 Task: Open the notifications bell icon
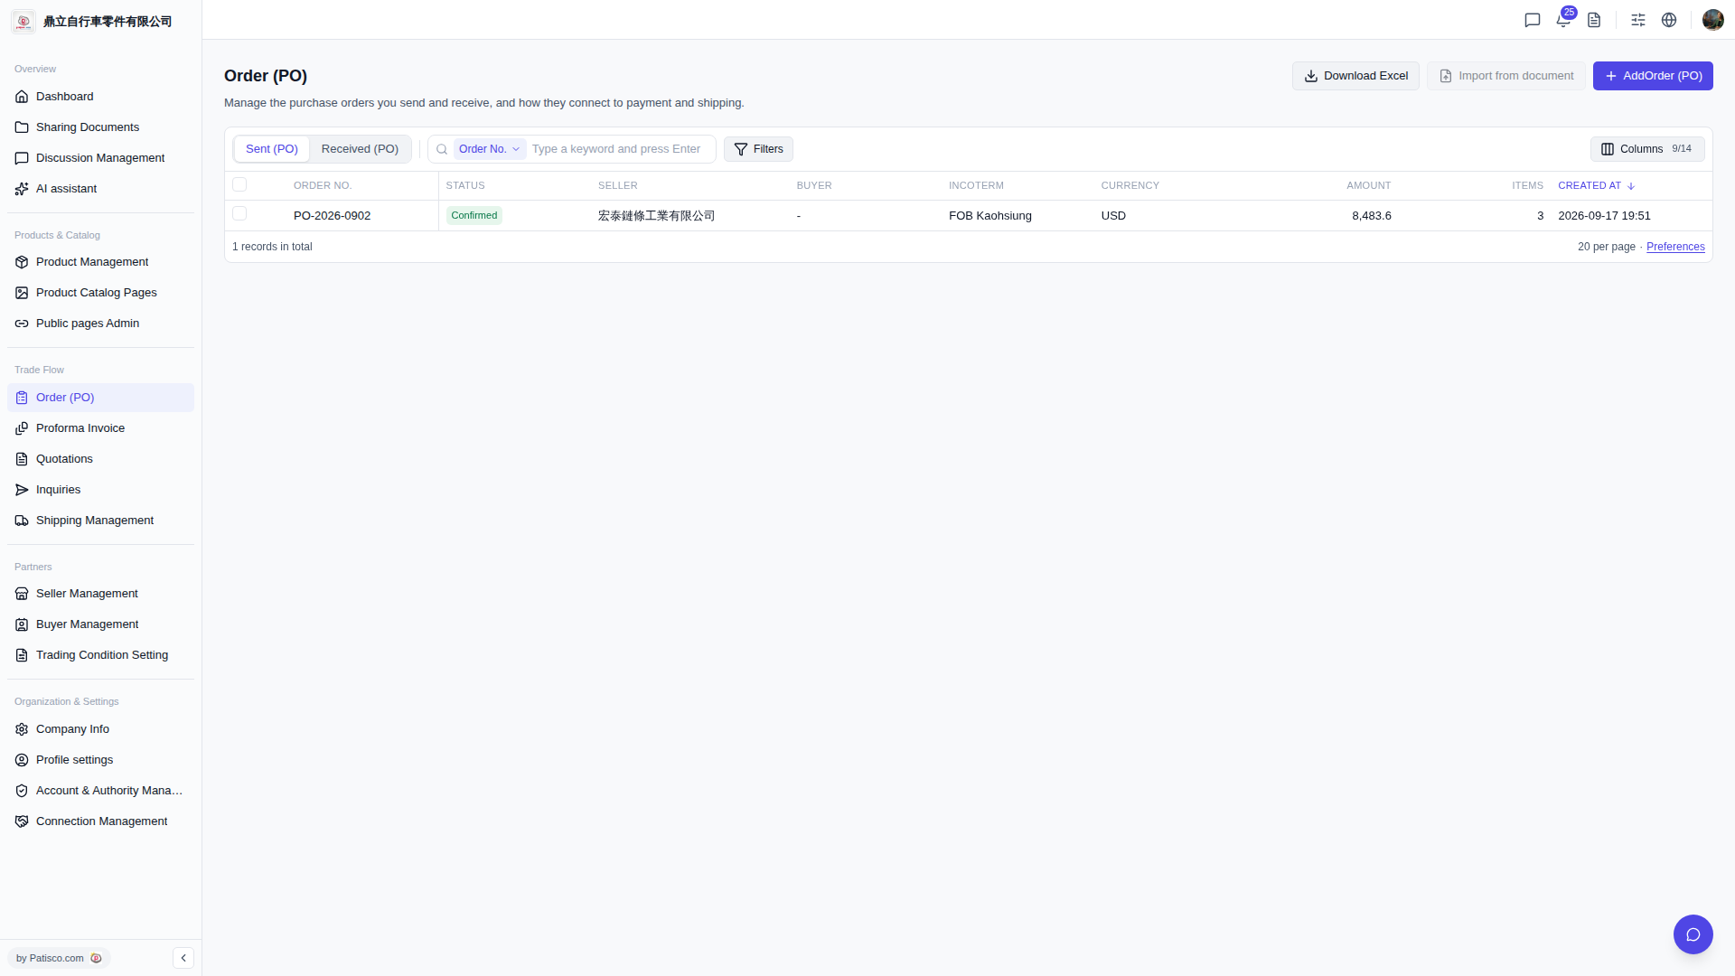(1563, 20)
